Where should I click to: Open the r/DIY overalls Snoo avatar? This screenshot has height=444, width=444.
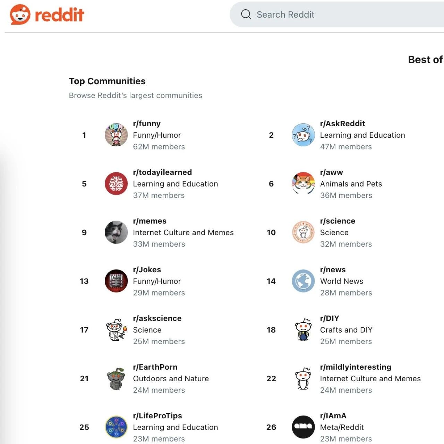click(303, 330)
